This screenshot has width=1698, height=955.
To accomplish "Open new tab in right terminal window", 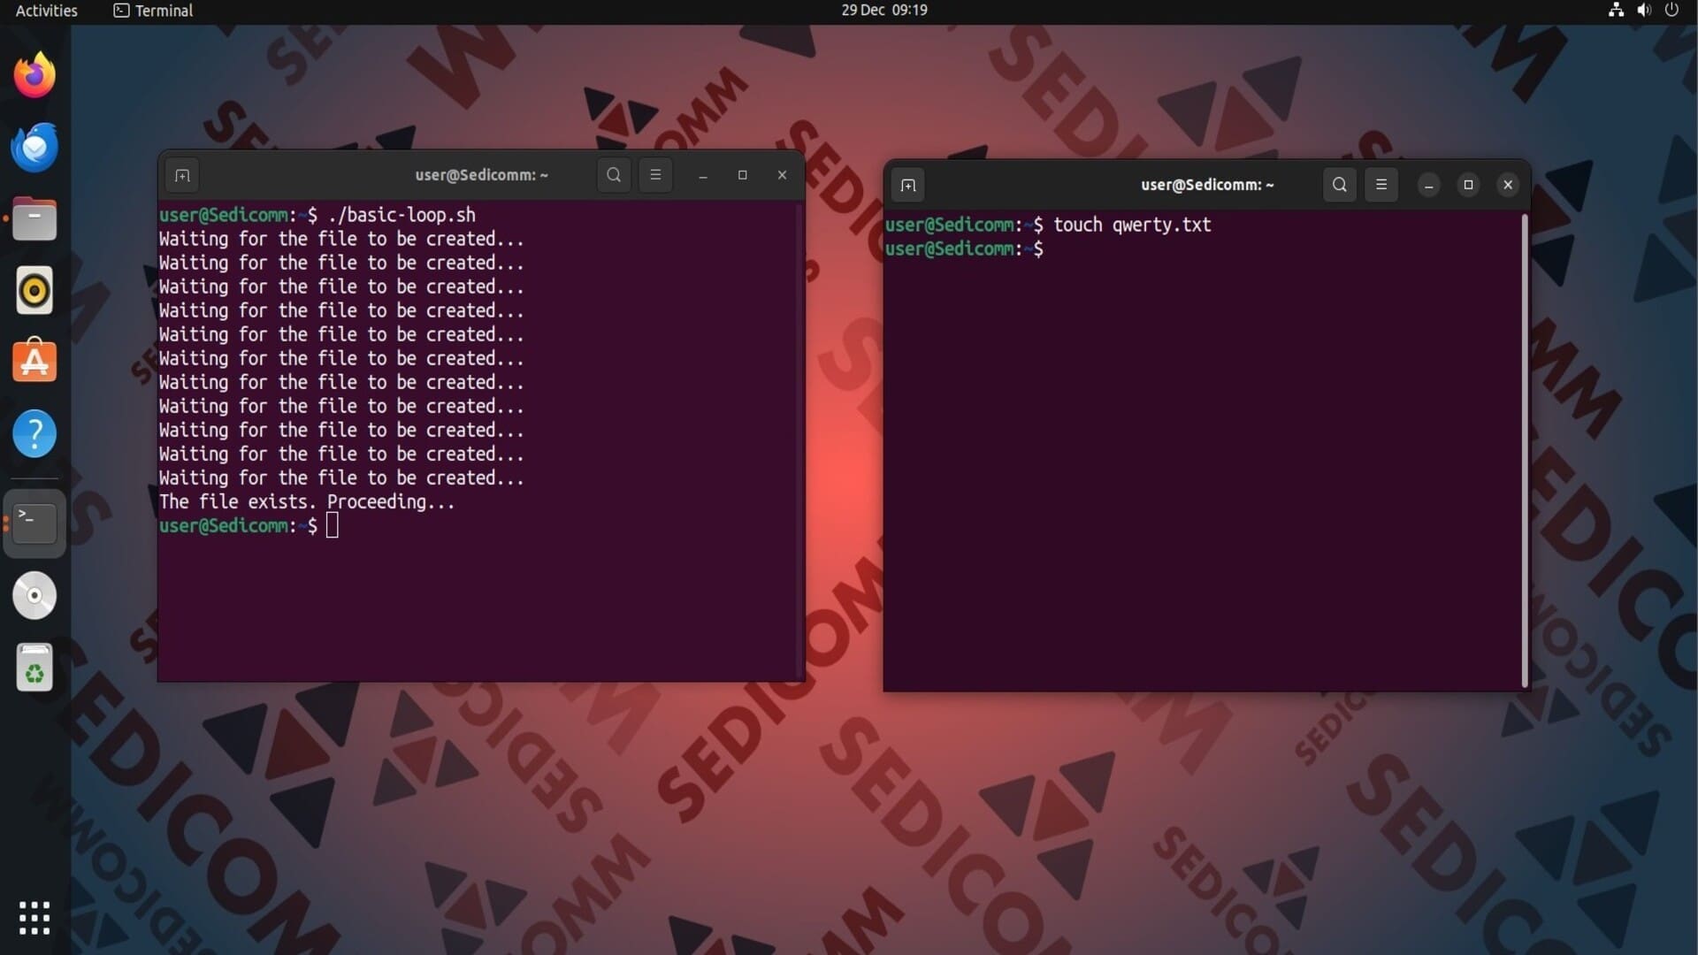I will click(x=908, y=185).
